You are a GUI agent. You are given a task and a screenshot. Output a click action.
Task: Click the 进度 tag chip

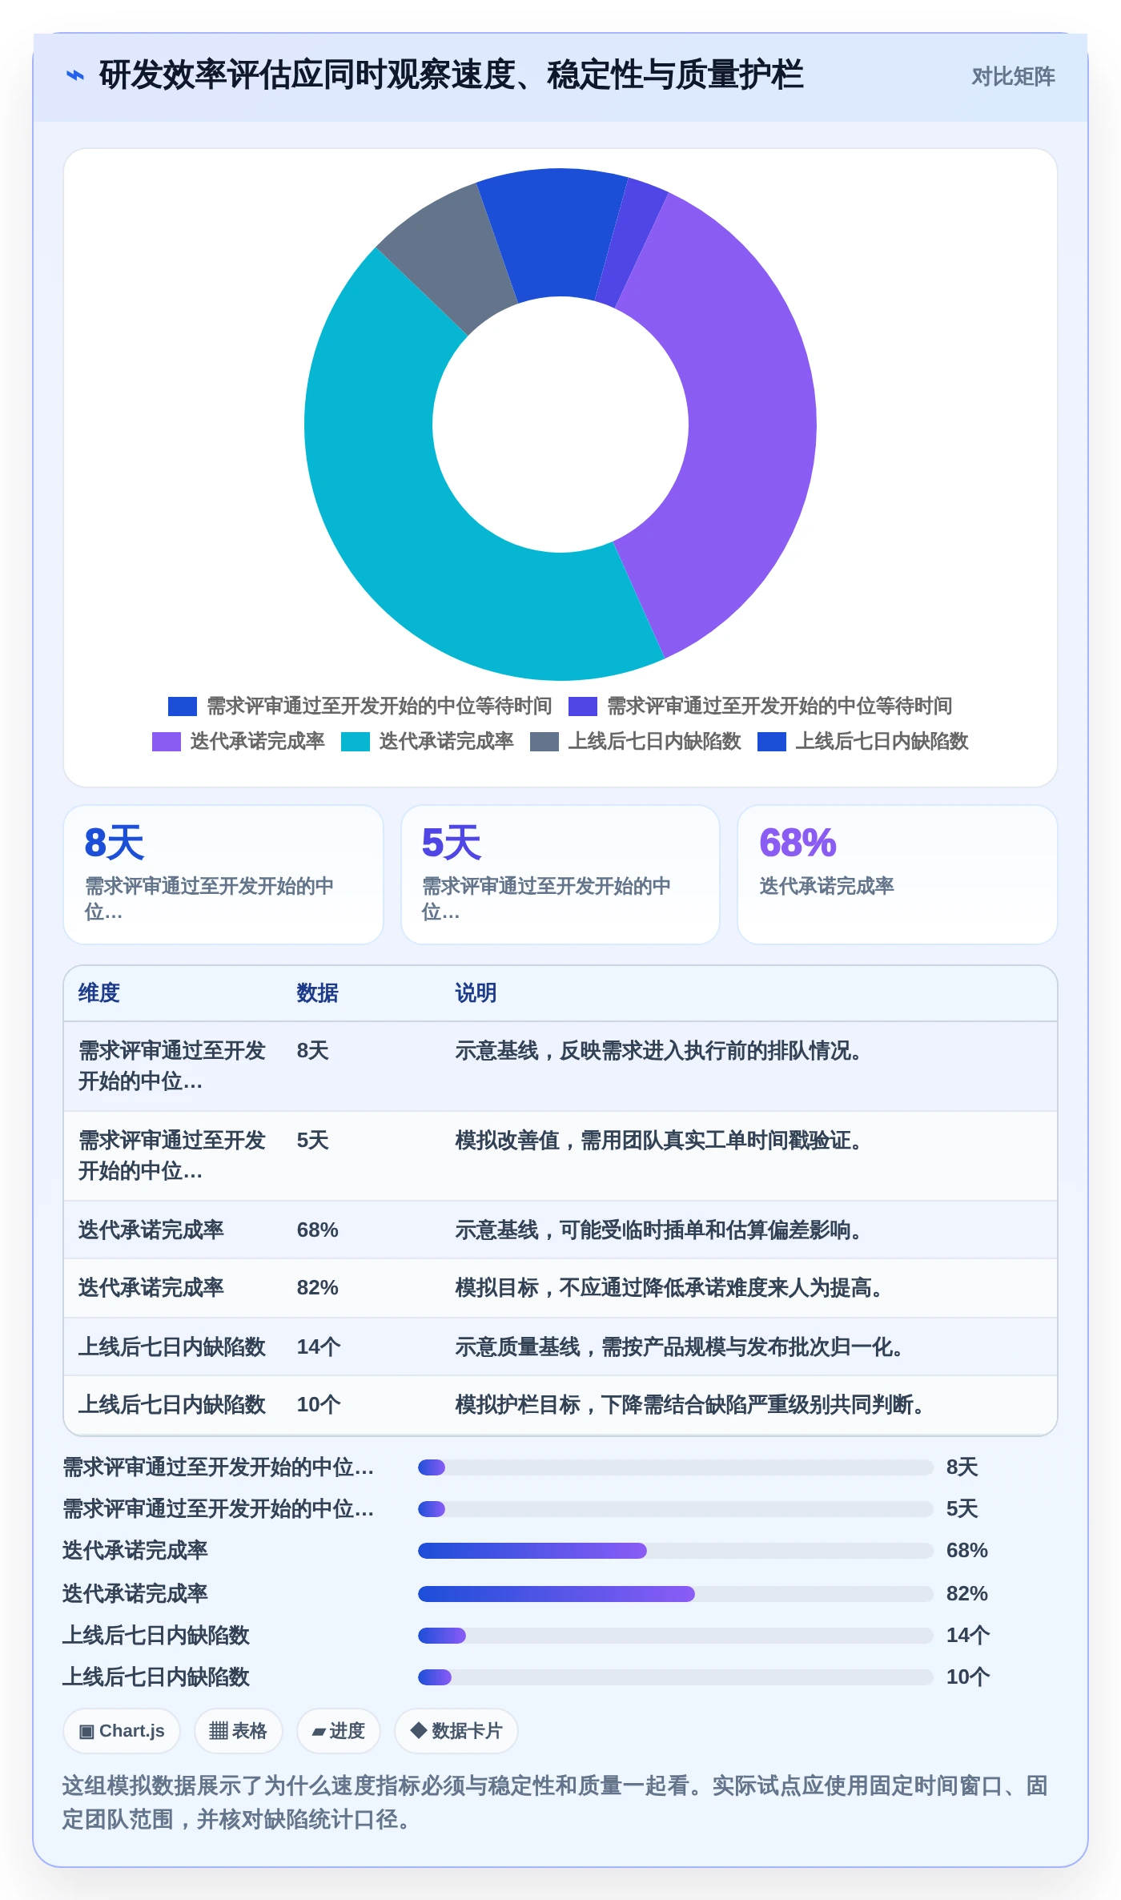pos(338,1731)
